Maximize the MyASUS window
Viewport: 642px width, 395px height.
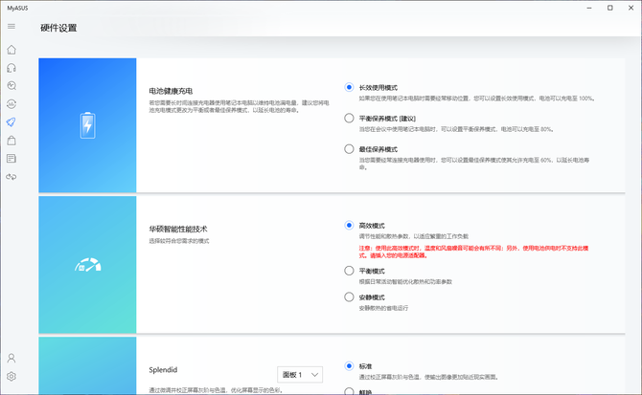tap(610, 8)
